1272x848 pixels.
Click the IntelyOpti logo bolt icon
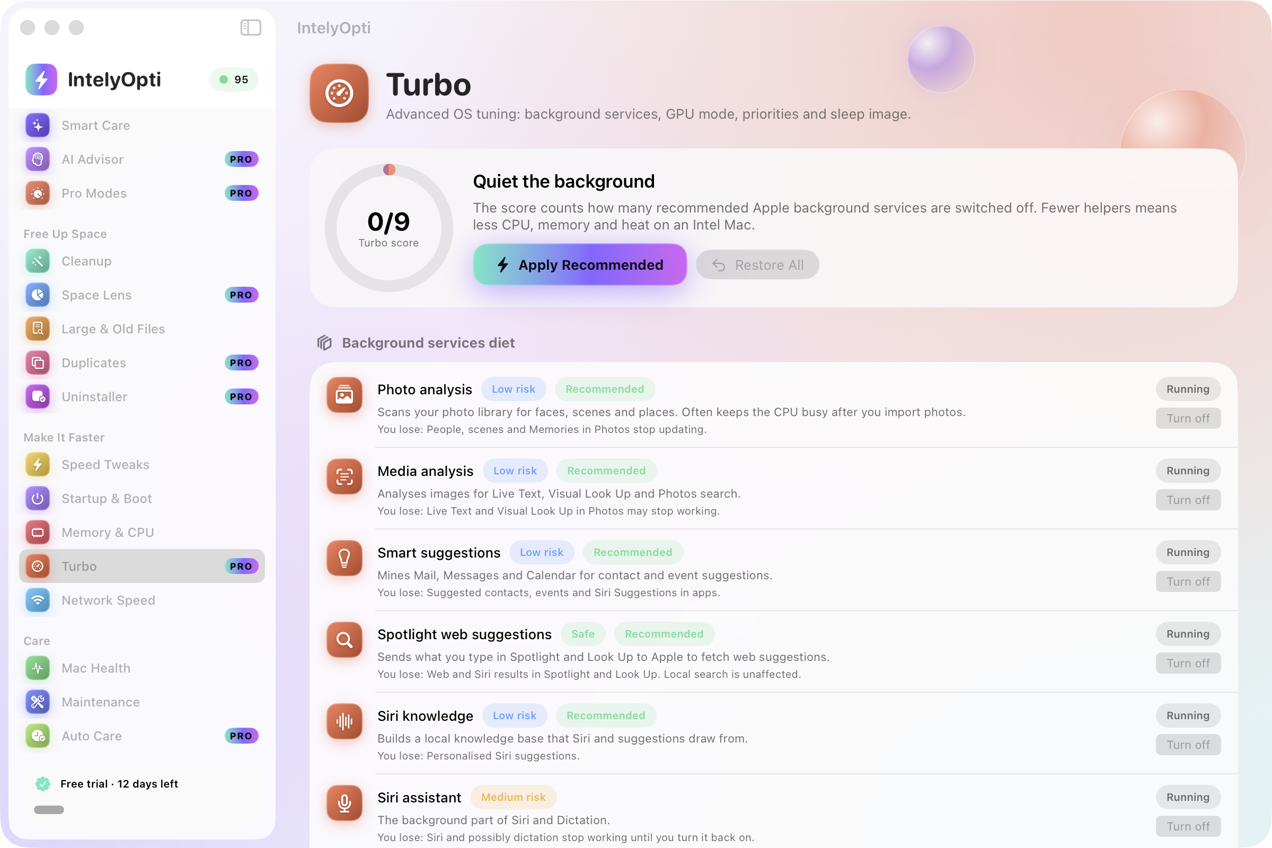[41, 79]
